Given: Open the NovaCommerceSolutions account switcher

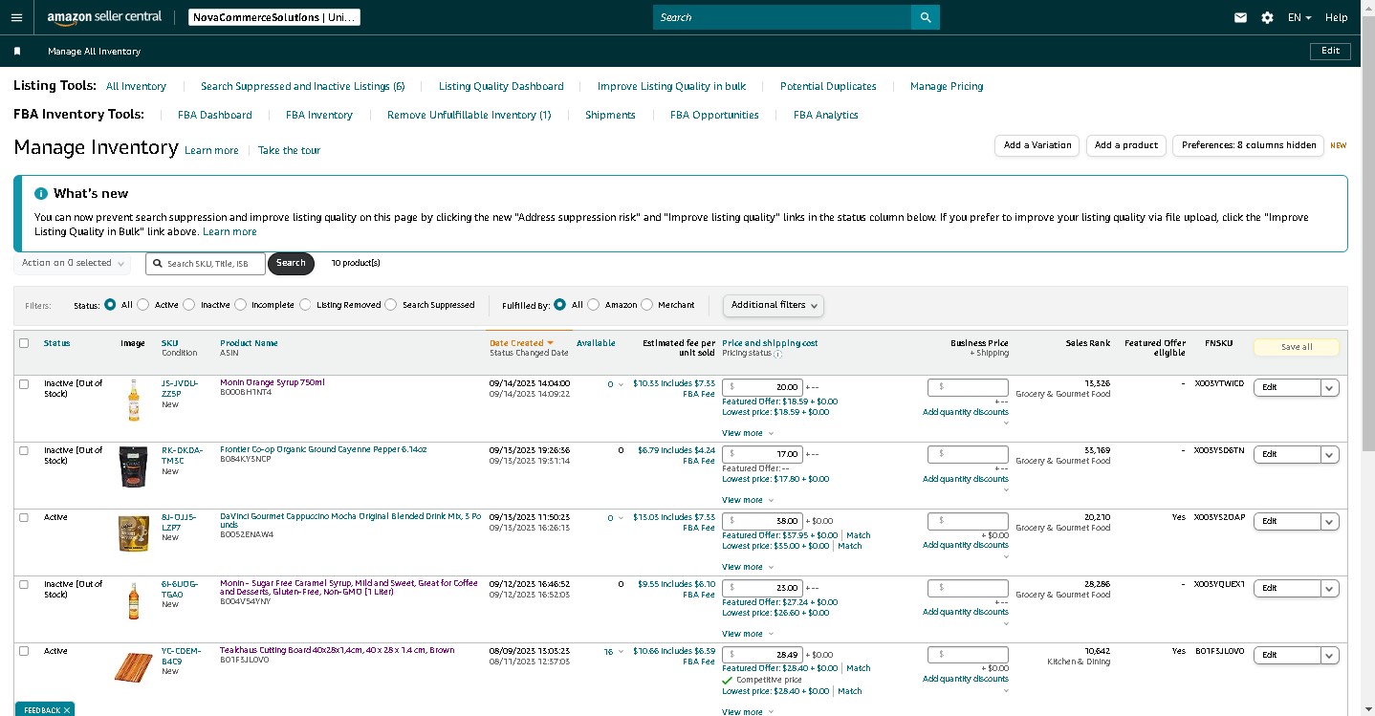Looking at the screenshot, I should pos(273,17).
